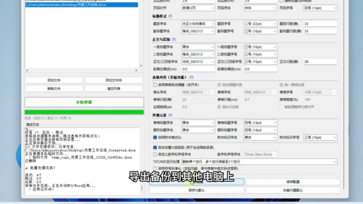
Task: Check 自定义数字和字母字体 checkbox
Action: coord(155,154)
